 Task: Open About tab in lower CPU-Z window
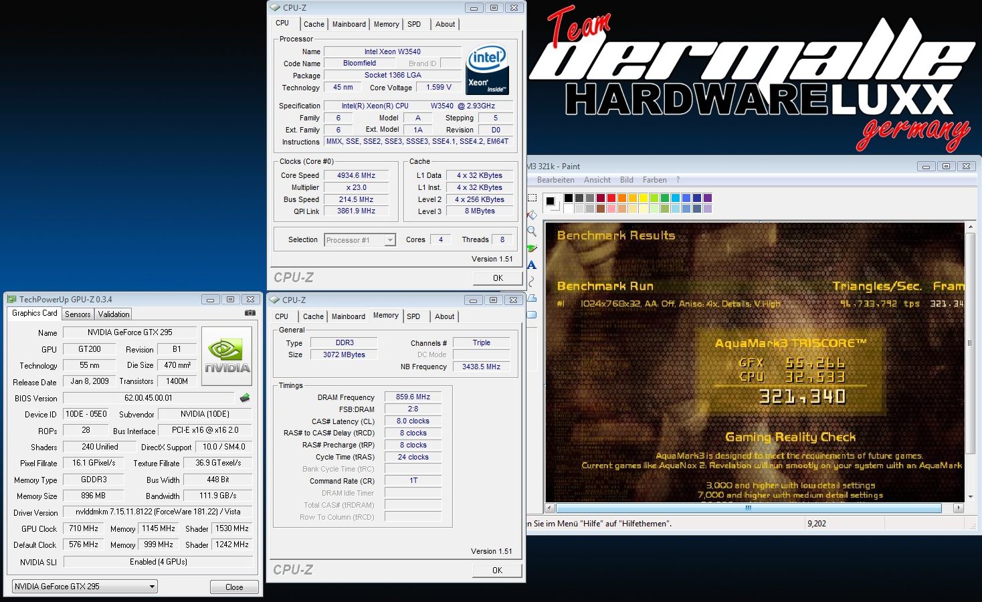444,316
